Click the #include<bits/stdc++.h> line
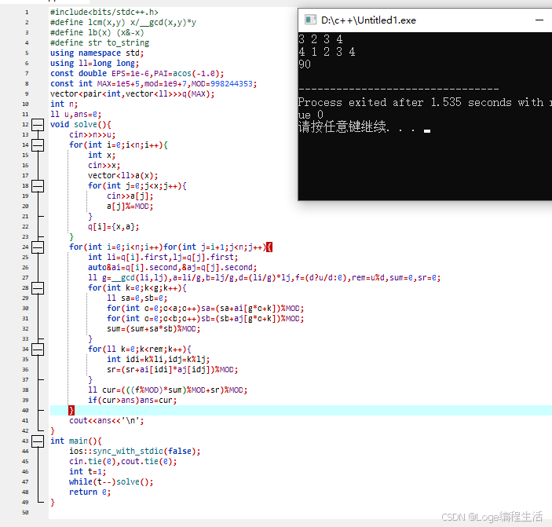Image resolution: width=552 pixels, height=527 pixels. (104, 13)
